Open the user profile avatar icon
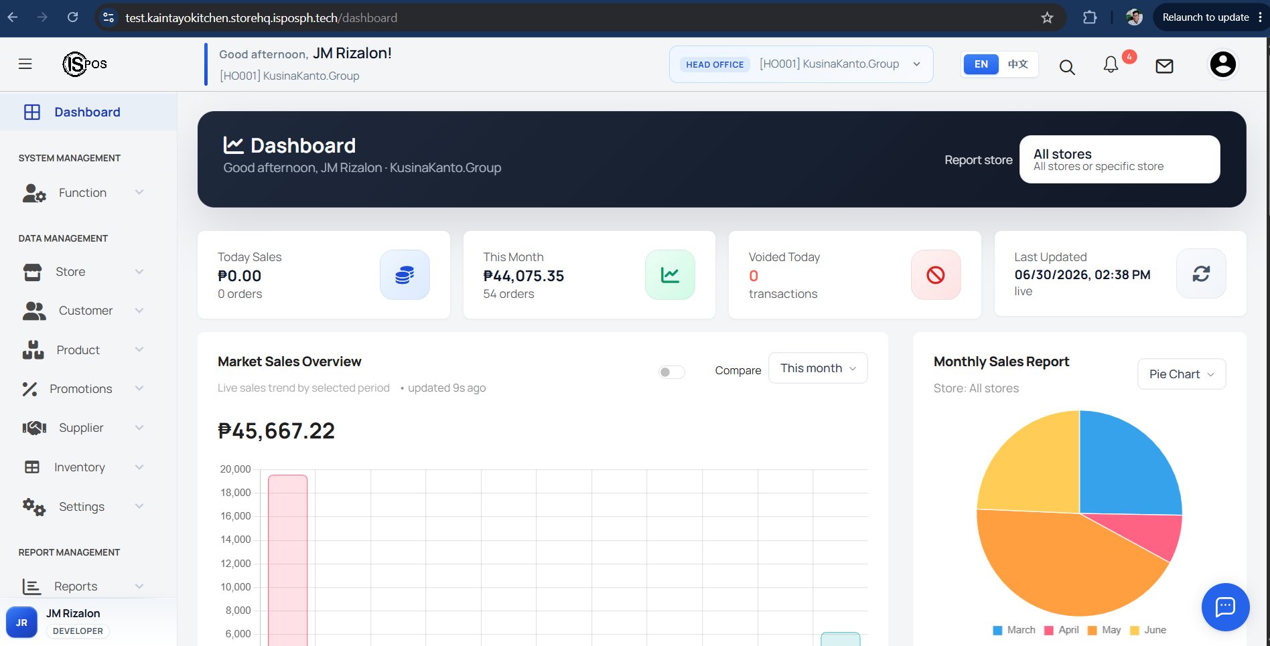1270x646 pixels. [1222, 64]
